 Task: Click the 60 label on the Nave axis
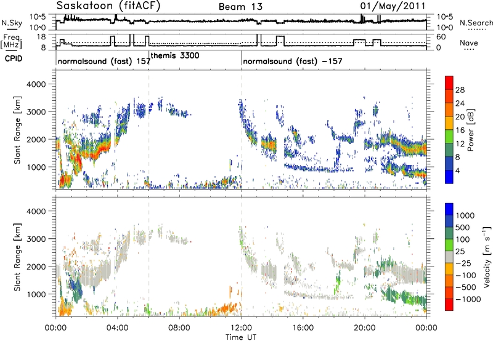point(441,37)
